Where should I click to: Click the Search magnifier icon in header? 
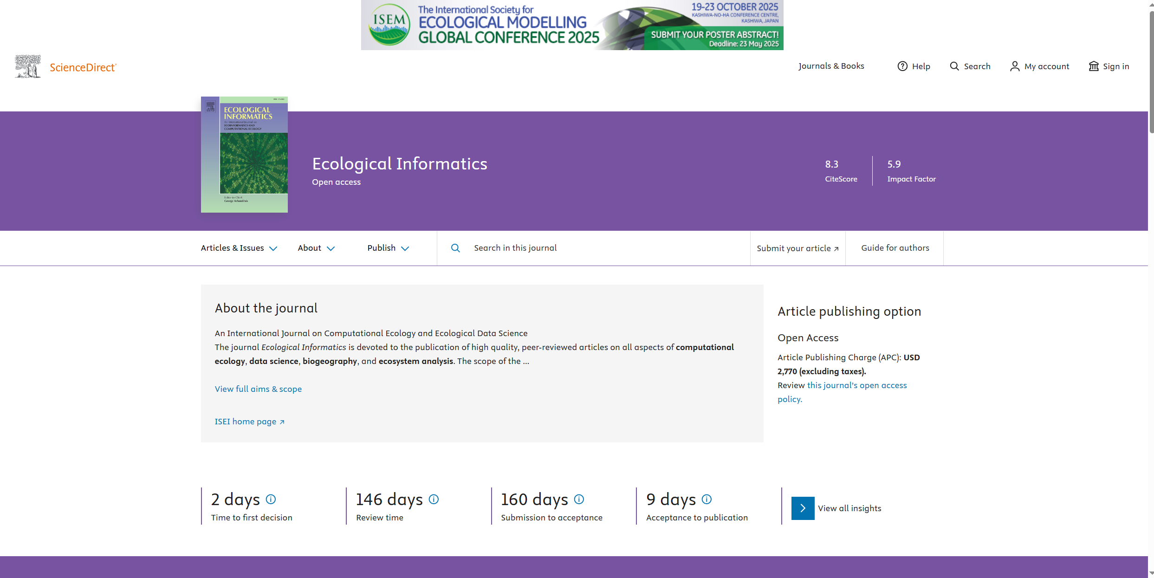click(954, 66)
